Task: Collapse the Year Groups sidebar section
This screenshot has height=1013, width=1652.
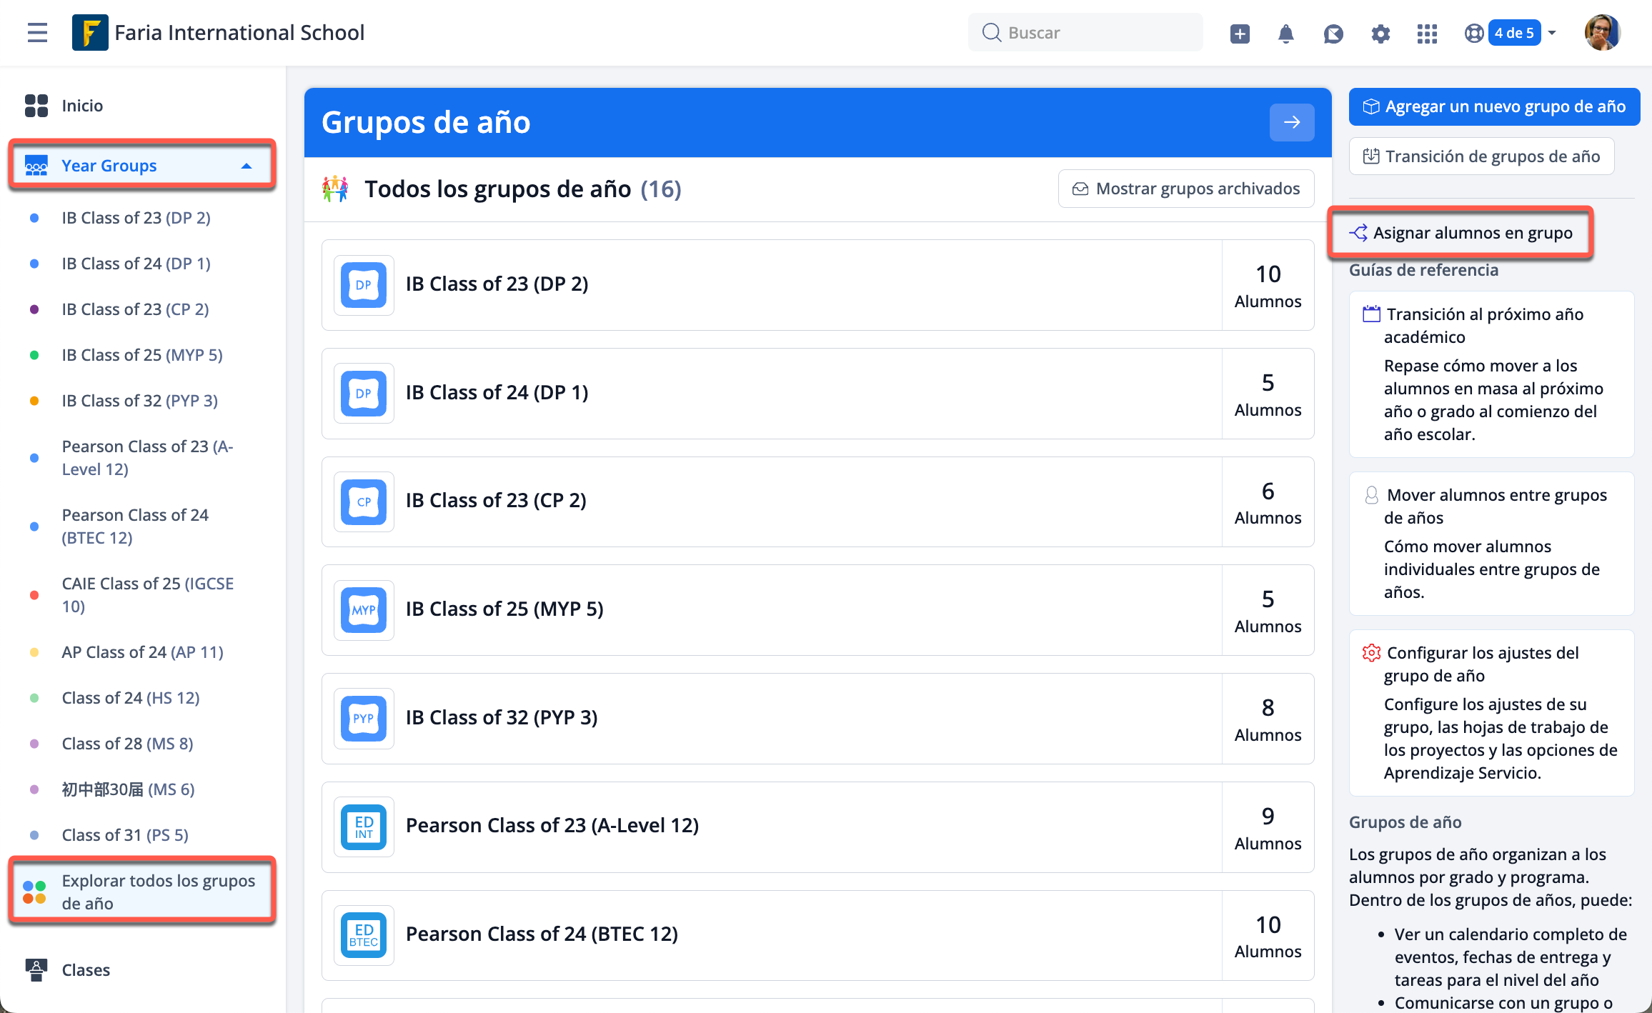Action: pyautogui.click(x=247, y=166)
